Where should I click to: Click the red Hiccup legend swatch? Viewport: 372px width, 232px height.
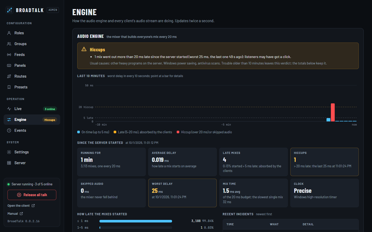[178, 132]
